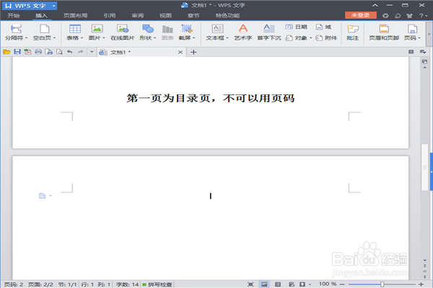Viewport: 433px width, 288px height.
Task: Close the 文档1 document tab
Action: pyautogui.click(x=180, y=52)
